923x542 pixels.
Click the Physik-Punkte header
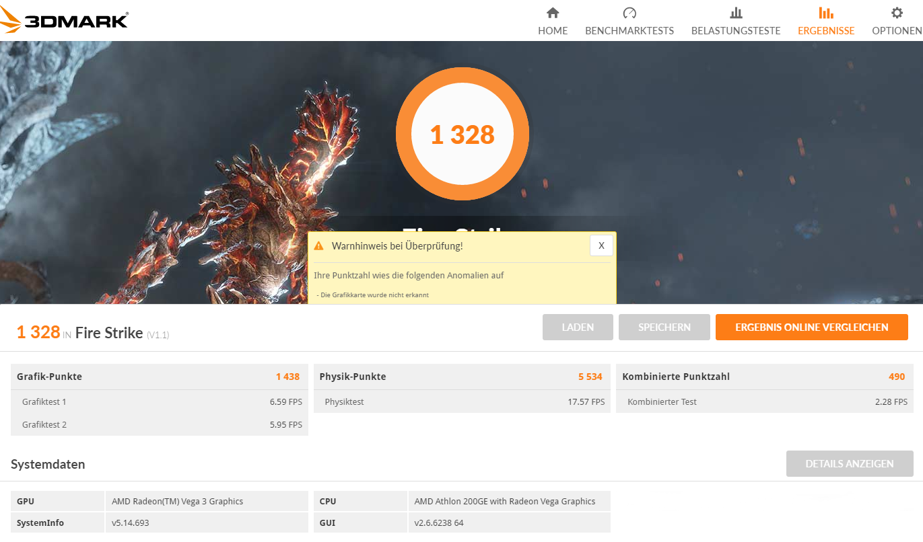[463, 377]
